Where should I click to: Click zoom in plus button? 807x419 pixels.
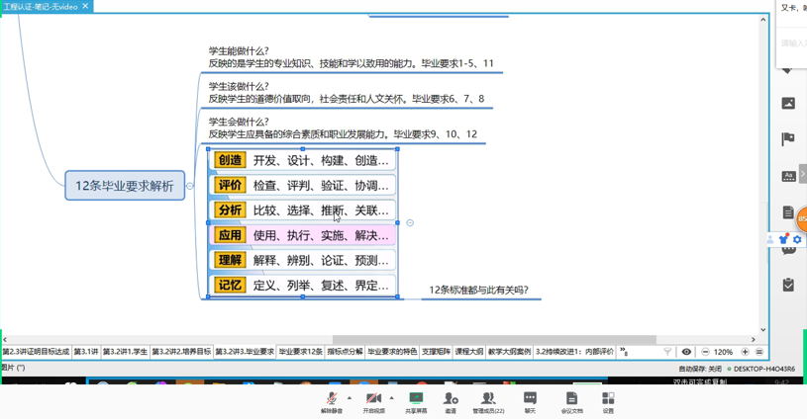(x=745, y=352)
